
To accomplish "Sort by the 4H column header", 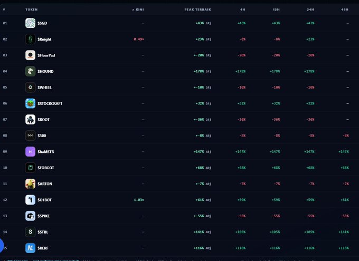I will [243, 9].
